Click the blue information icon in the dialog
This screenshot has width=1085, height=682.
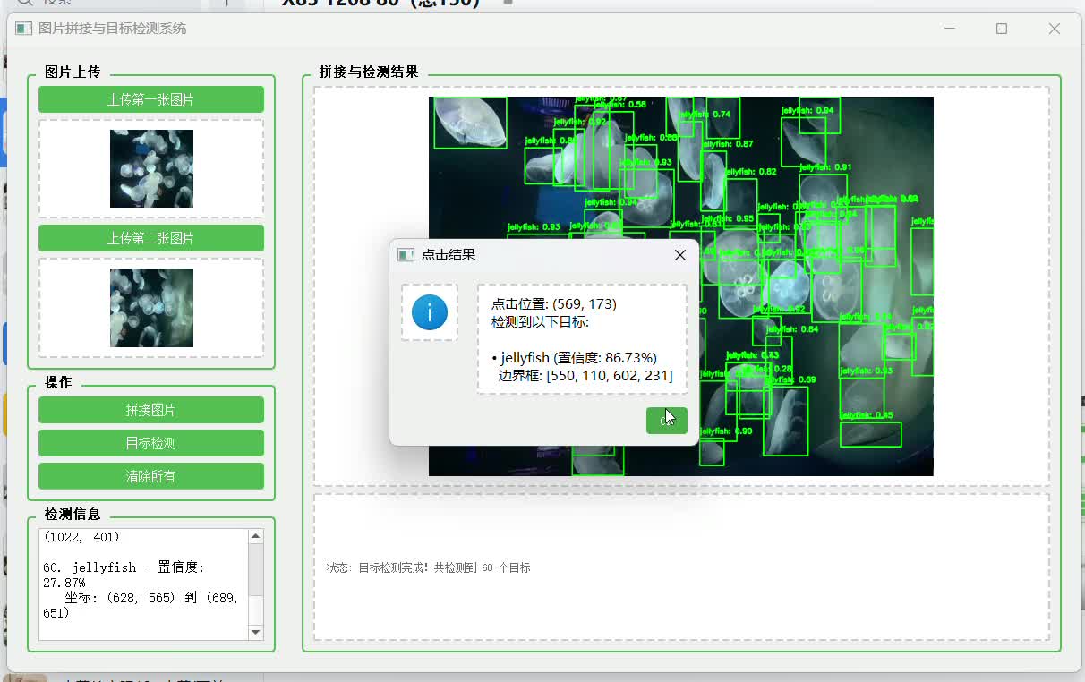tap(430, 312)
